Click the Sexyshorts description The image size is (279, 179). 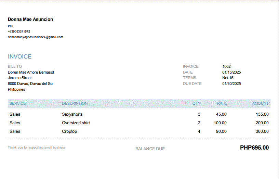click(x=72, y=114)
